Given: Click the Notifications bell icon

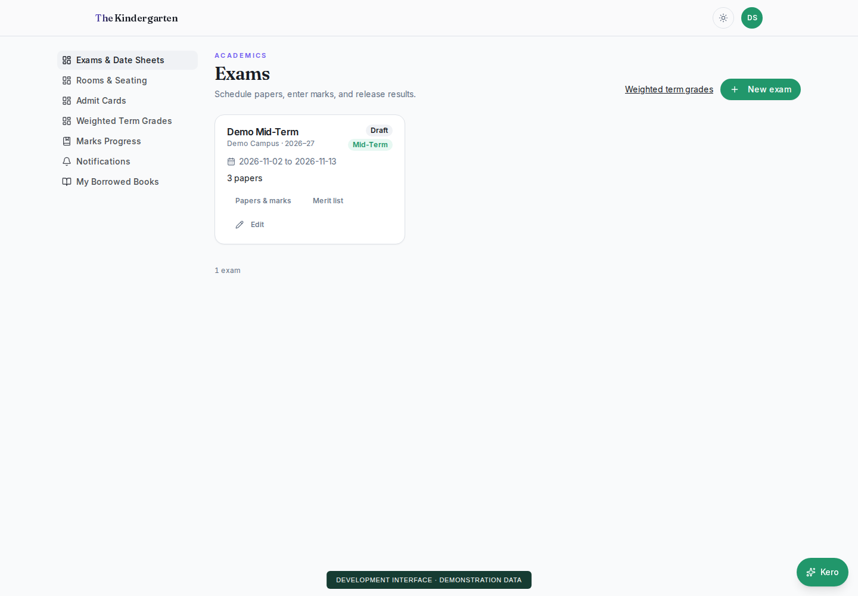Looking at the screenshot, I should click(x=67, y=162).
